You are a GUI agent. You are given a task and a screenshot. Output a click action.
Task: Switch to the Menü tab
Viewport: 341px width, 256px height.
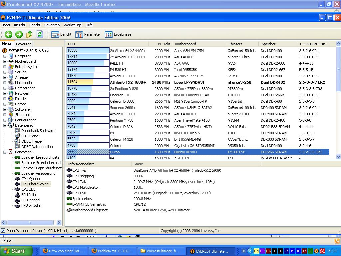click(x=7, y=43)
